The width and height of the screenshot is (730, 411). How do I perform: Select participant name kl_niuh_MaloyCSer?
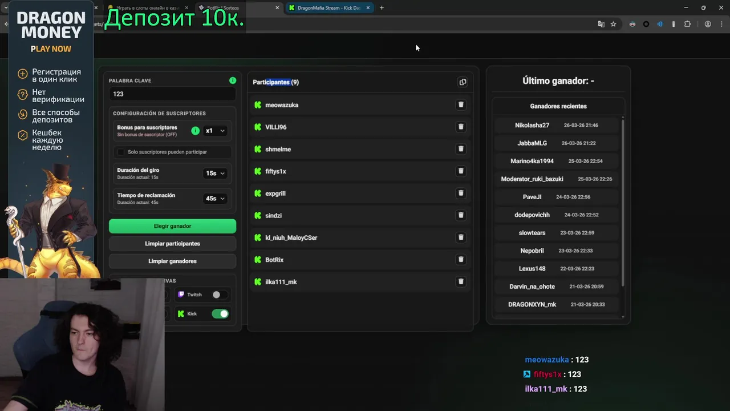[291, 237]
